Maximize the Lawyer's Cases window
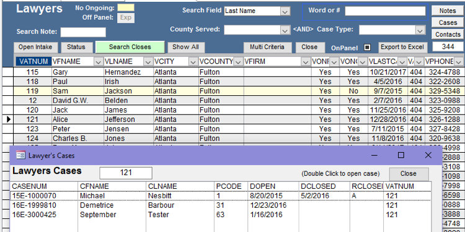The image size is (465, 232). tap(401, 155)
